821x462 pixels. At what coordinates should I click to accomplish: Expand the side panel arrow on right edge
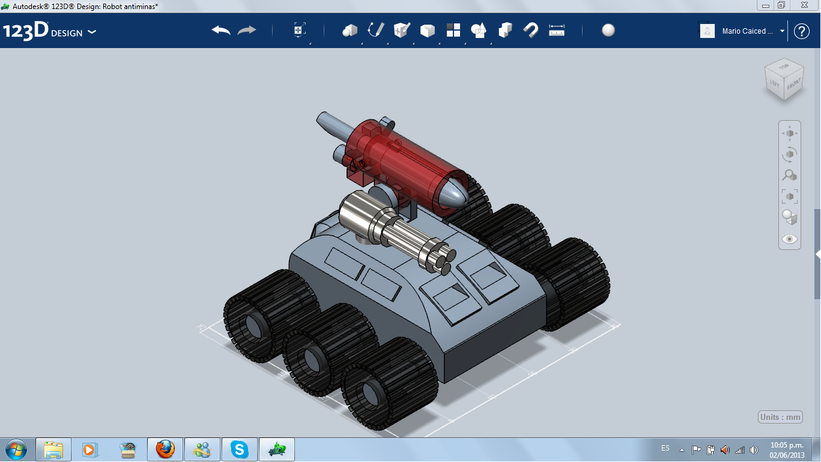click(817, 255)
